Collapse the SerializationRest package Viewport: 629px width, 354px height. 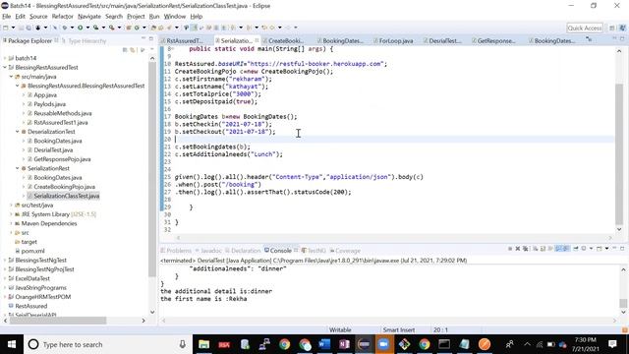pyautogui.click(x=18, y=168)
